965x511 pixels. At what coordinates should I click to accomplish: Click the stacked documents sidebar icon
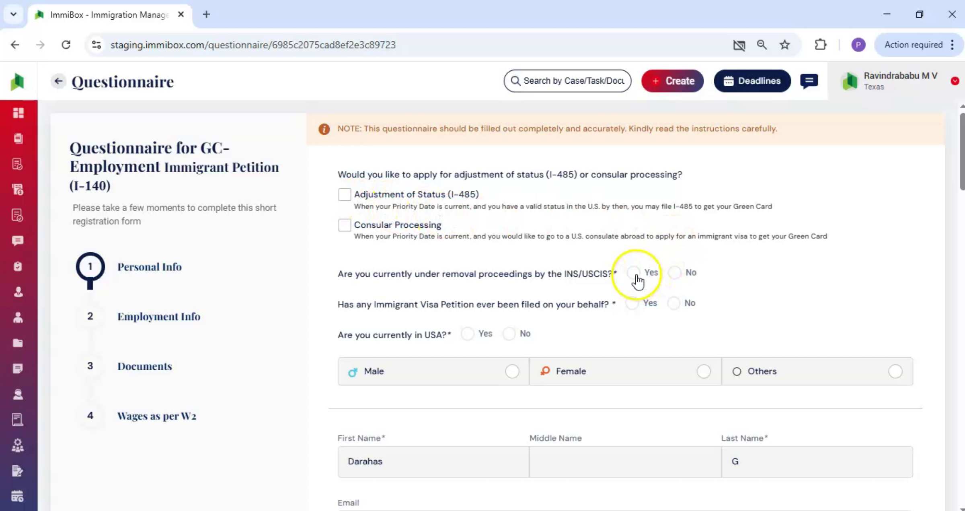(x=18, y=138)
